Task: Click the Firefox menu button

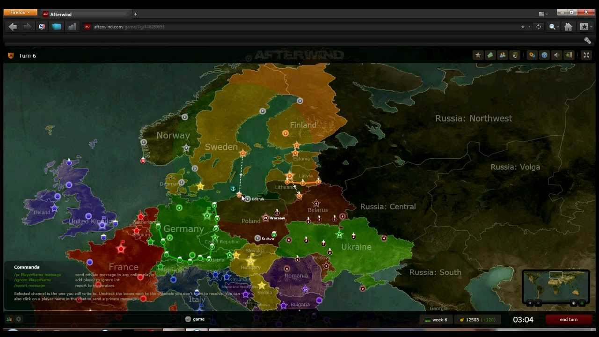Action: click(20, 12)
